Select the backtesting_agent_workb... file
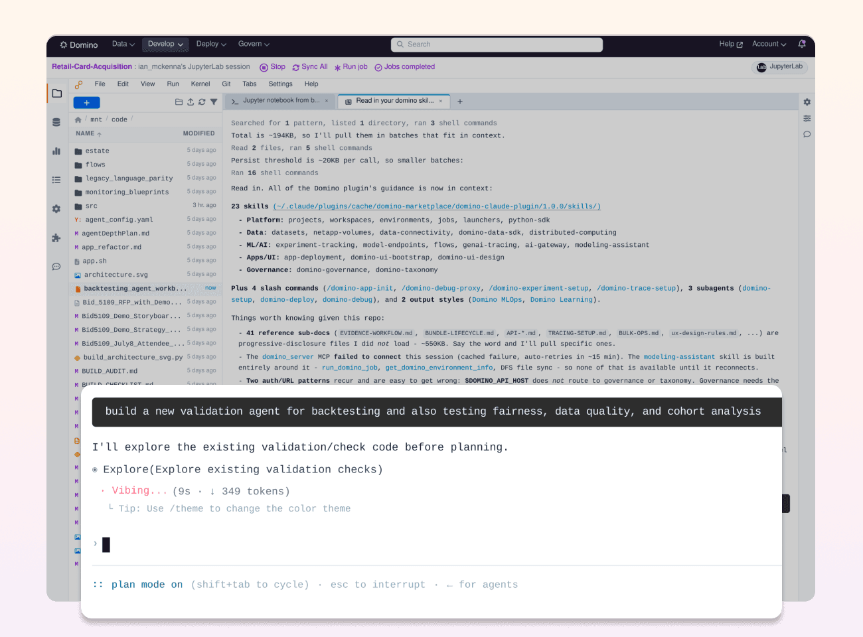Viewport: 863px width, 637px height. click(x=145, y=289)
